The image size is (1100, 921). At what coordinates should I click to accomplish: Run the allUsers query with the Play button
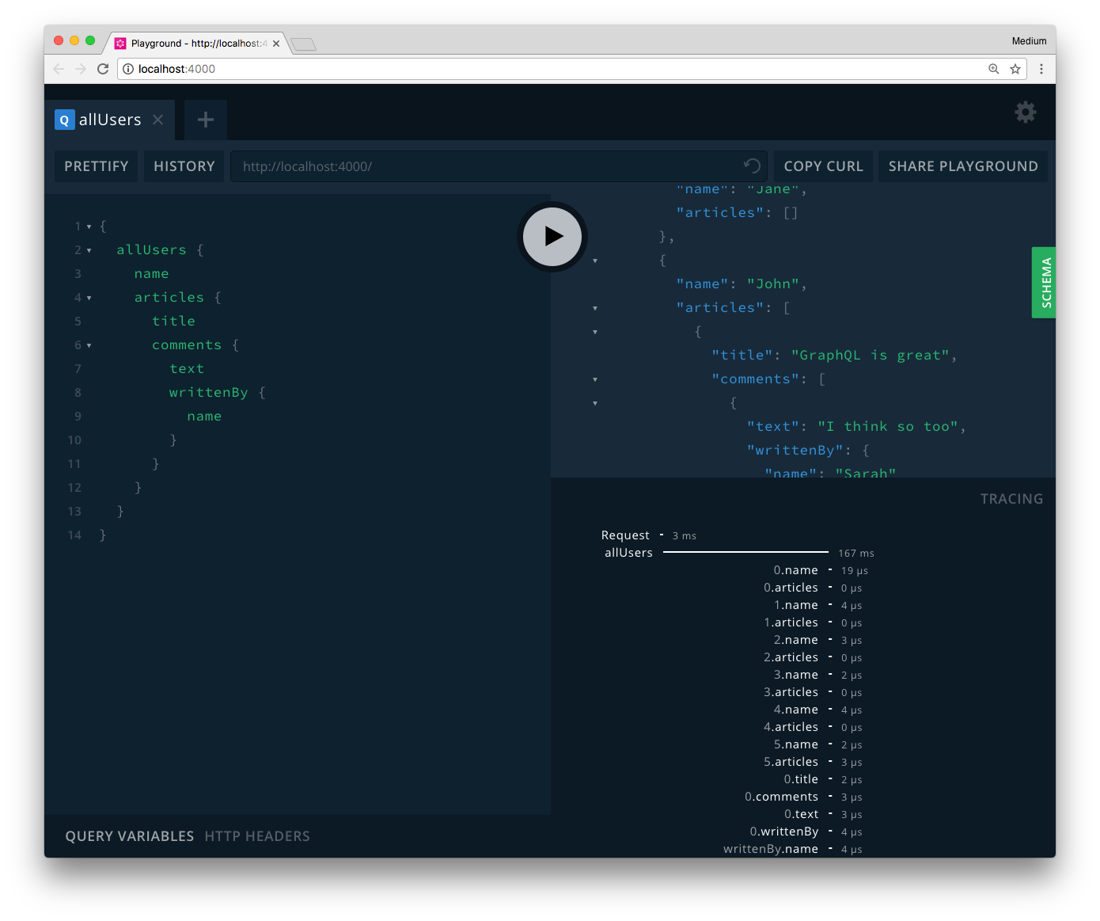point(552,236)
